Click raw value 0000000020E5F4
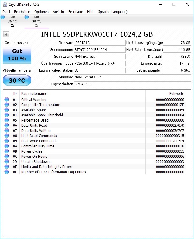 coord(170,141)
